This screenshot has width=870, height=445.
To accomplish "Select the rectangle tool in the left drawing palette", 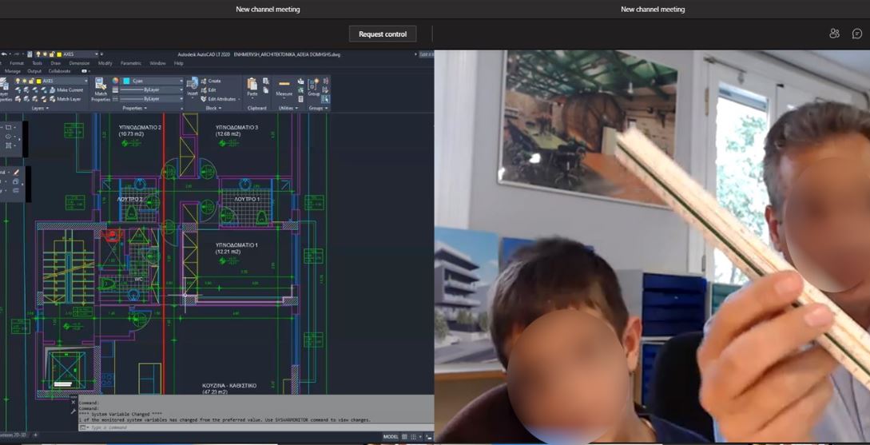I will click(8, 127).
